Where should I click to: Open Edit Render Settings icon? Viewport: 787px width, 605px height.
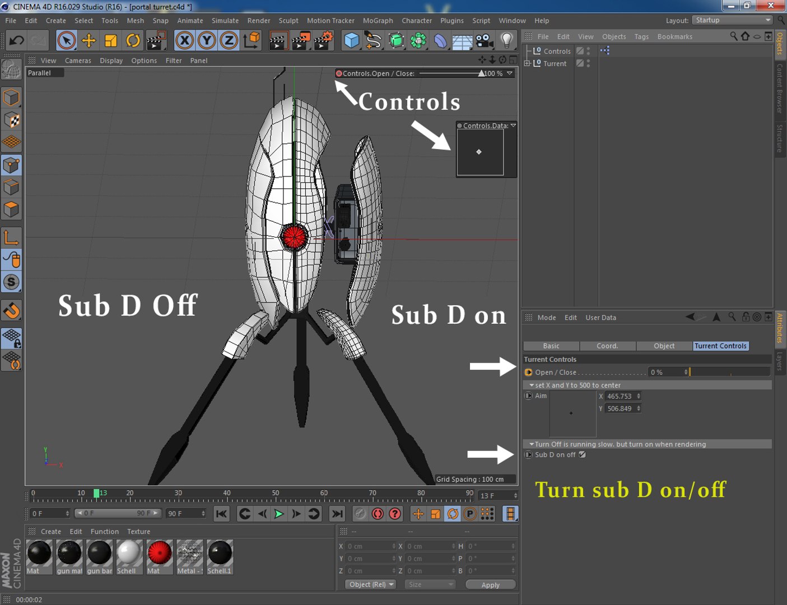(x=323, y=40)
